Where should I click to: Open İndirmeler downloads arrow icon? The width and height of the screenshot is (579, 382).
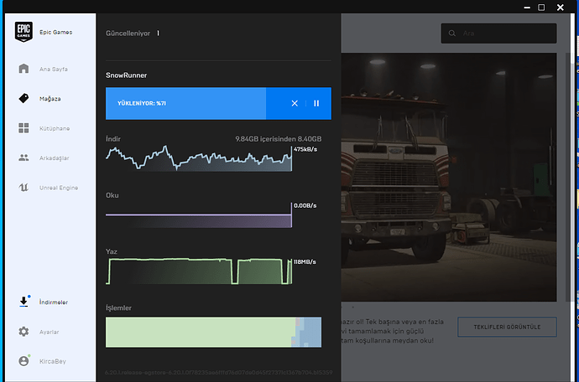coord(23,302)
